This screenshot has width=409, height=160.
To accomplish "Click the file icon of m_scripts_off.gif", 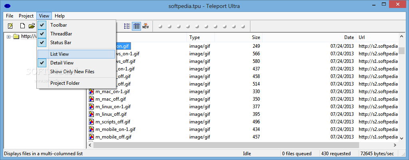I will (91, 121).
